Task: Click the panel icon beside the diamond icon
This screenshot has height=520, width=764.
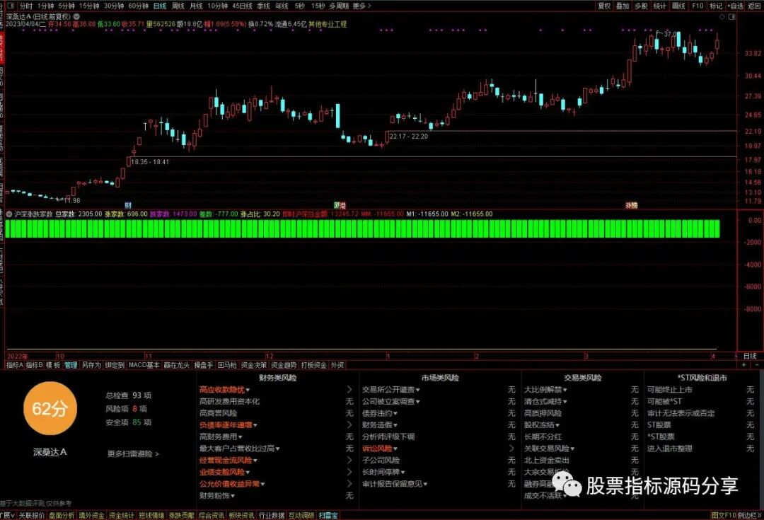Action: click(x=732, y=16)
